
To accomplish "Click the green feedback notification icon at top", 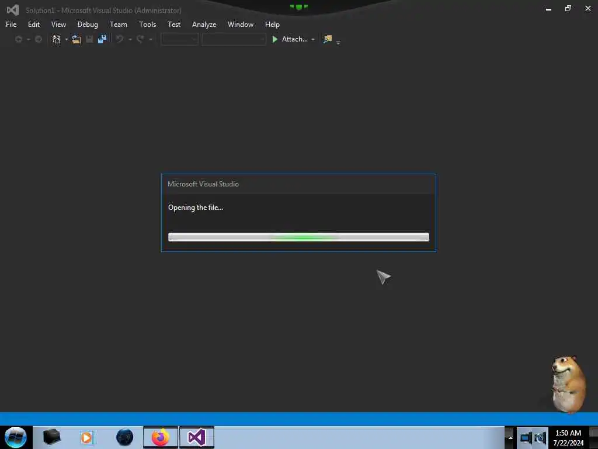I will click(298, 6).
